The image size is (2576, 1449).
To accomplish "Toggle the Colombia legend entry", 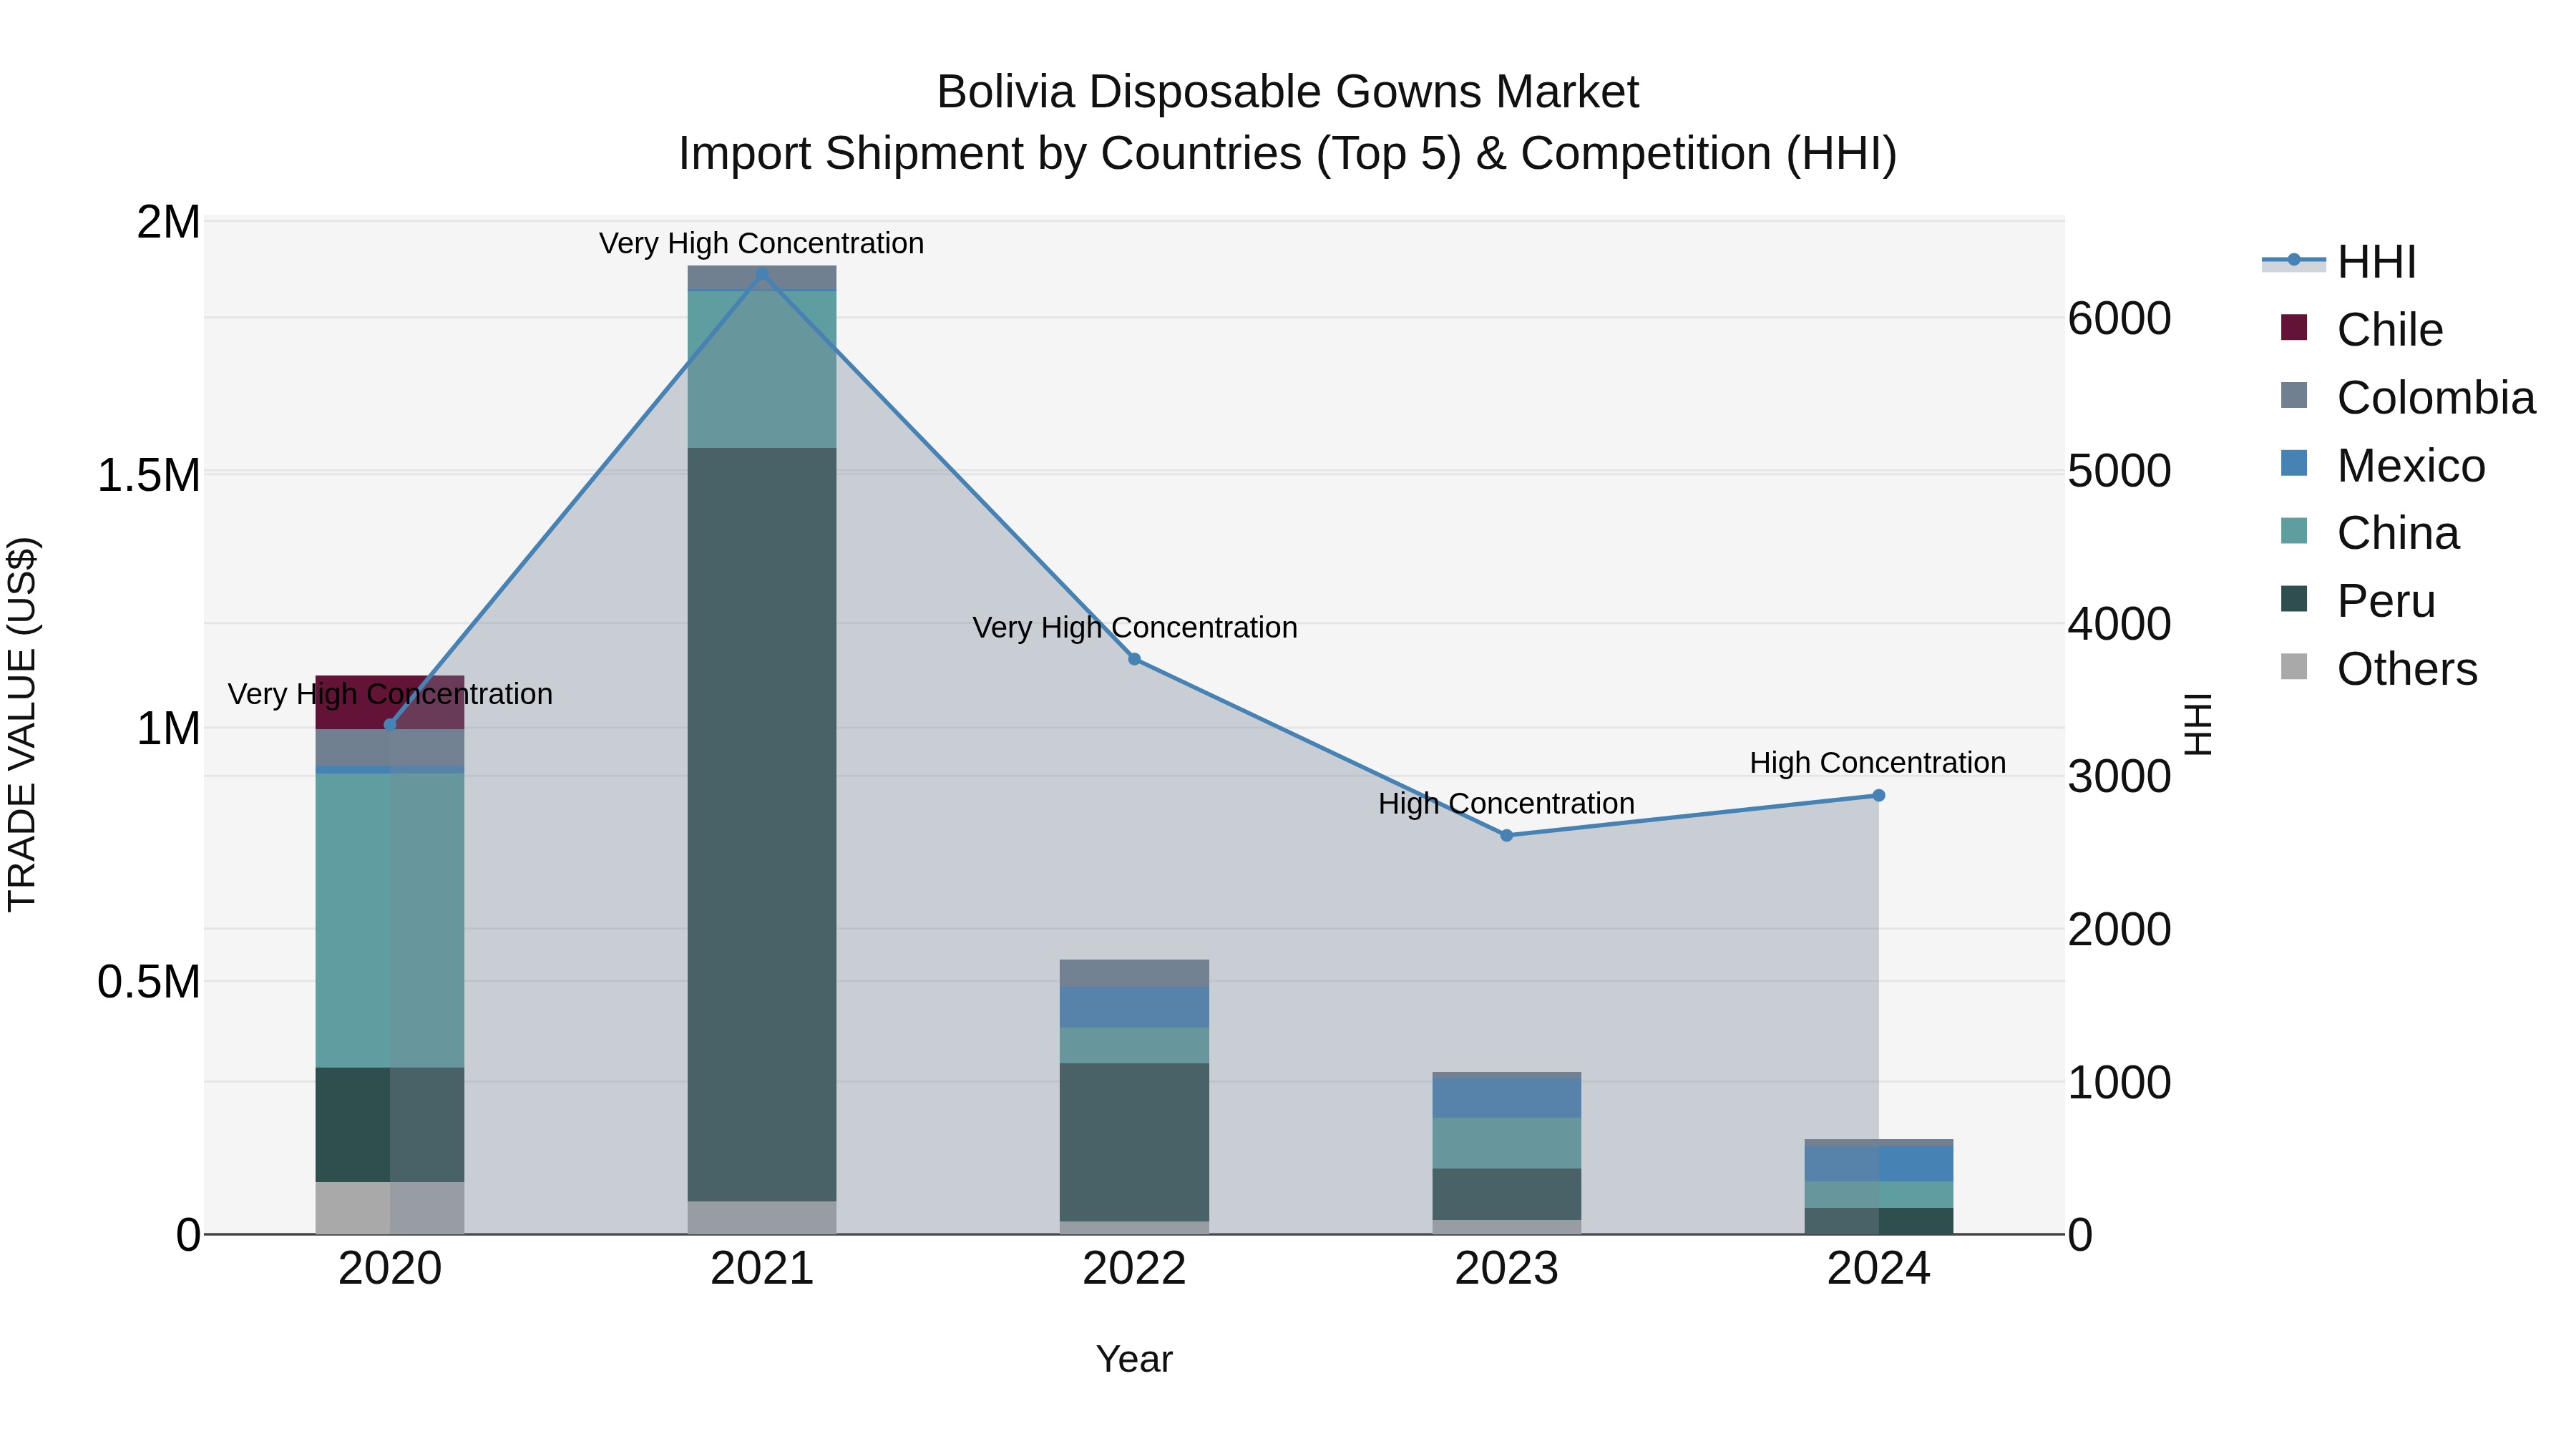I will [2407, 397].
